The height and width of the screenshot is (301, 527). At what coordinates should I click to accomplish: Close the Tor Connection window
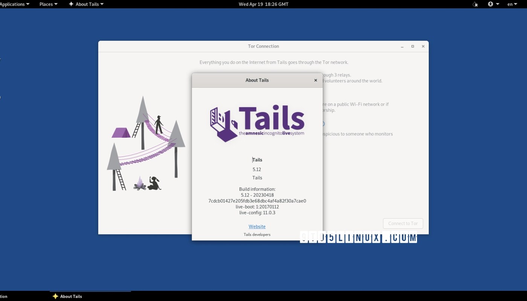pyautogui.click(x=423, y=46)
